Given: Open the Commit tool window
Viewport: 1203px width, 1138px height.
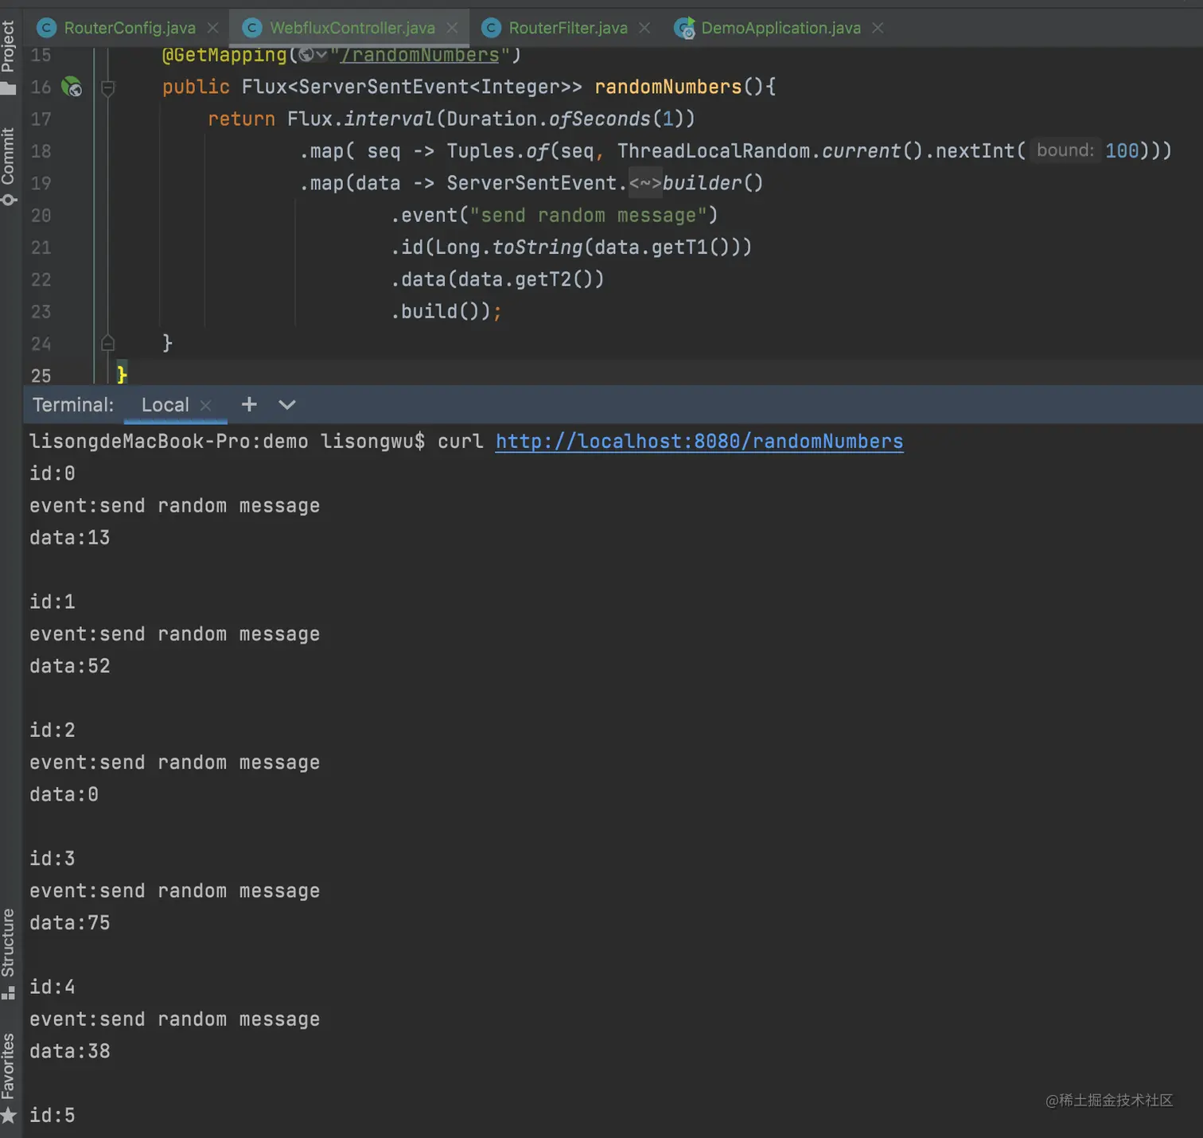Looking at the screenshot, I should [x=8, y=166].
